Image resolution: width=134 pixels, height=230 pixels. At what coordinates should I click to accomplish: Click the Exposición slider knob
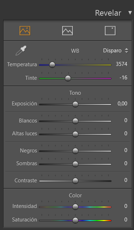[75, 104]
